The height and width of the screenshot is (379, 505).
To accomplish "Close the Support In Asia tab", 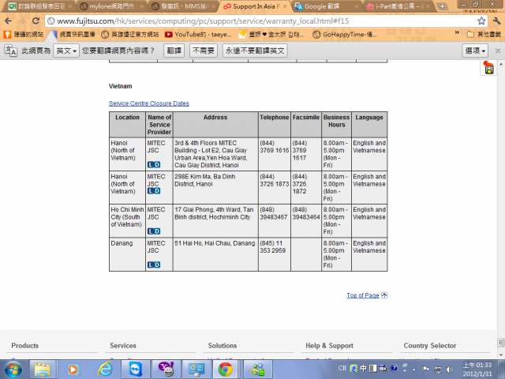I will click(x=285, y=6).
